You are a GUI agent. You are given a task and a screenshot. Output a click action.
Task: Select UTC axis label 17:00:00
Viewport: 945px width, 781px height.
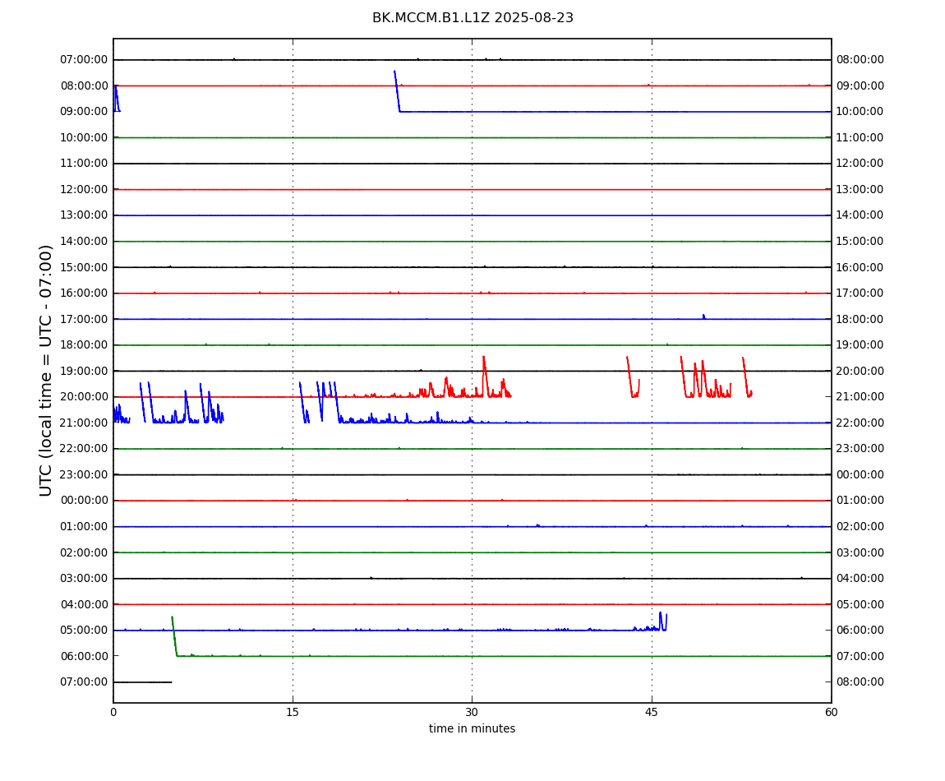(x=85, y=319)
